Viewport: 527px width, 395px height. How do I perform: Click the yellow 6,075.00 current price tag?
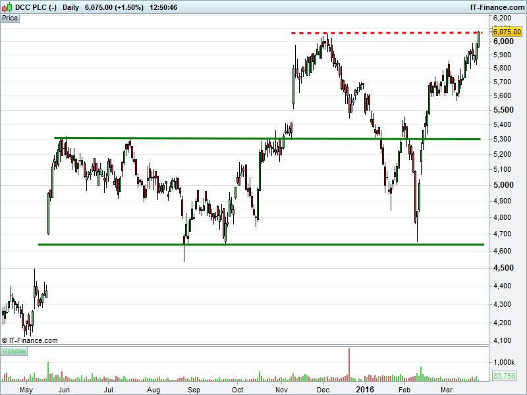[507, 32]
